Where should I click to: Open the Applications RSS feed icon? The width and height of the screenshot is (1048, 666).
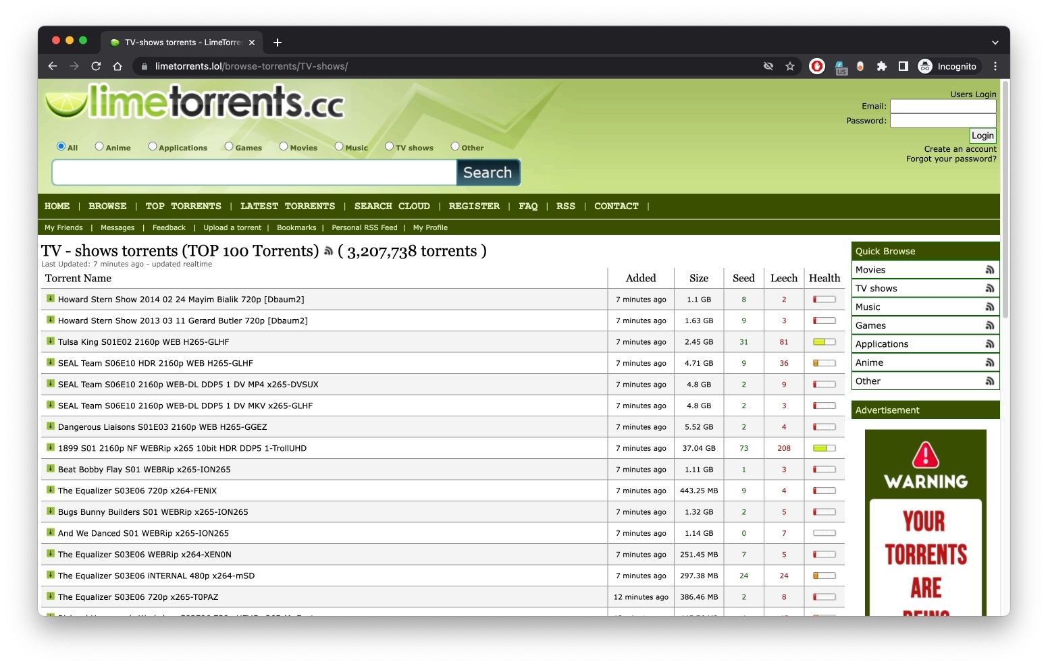click(x=990, y=344)
